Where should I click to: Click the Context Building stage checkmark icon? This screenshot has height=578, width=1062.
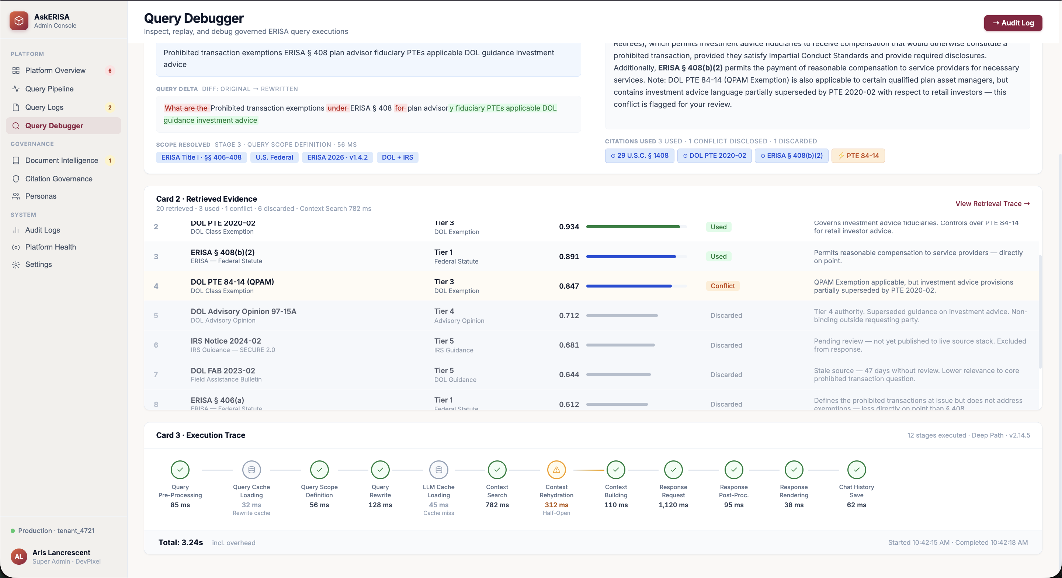click(x=616, y=470)
